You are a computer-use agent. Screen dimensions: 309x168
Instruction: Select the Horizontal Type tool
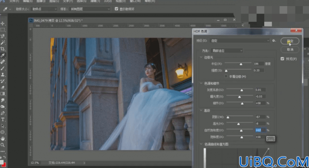[x=3, y=119]
